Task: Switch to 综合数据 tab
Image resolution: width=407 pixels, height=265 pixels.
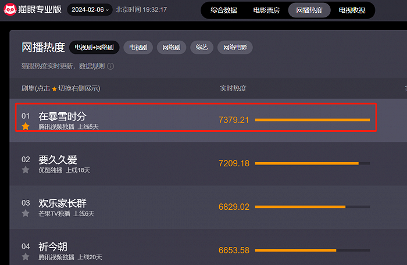Action: [x=223, y=10]
